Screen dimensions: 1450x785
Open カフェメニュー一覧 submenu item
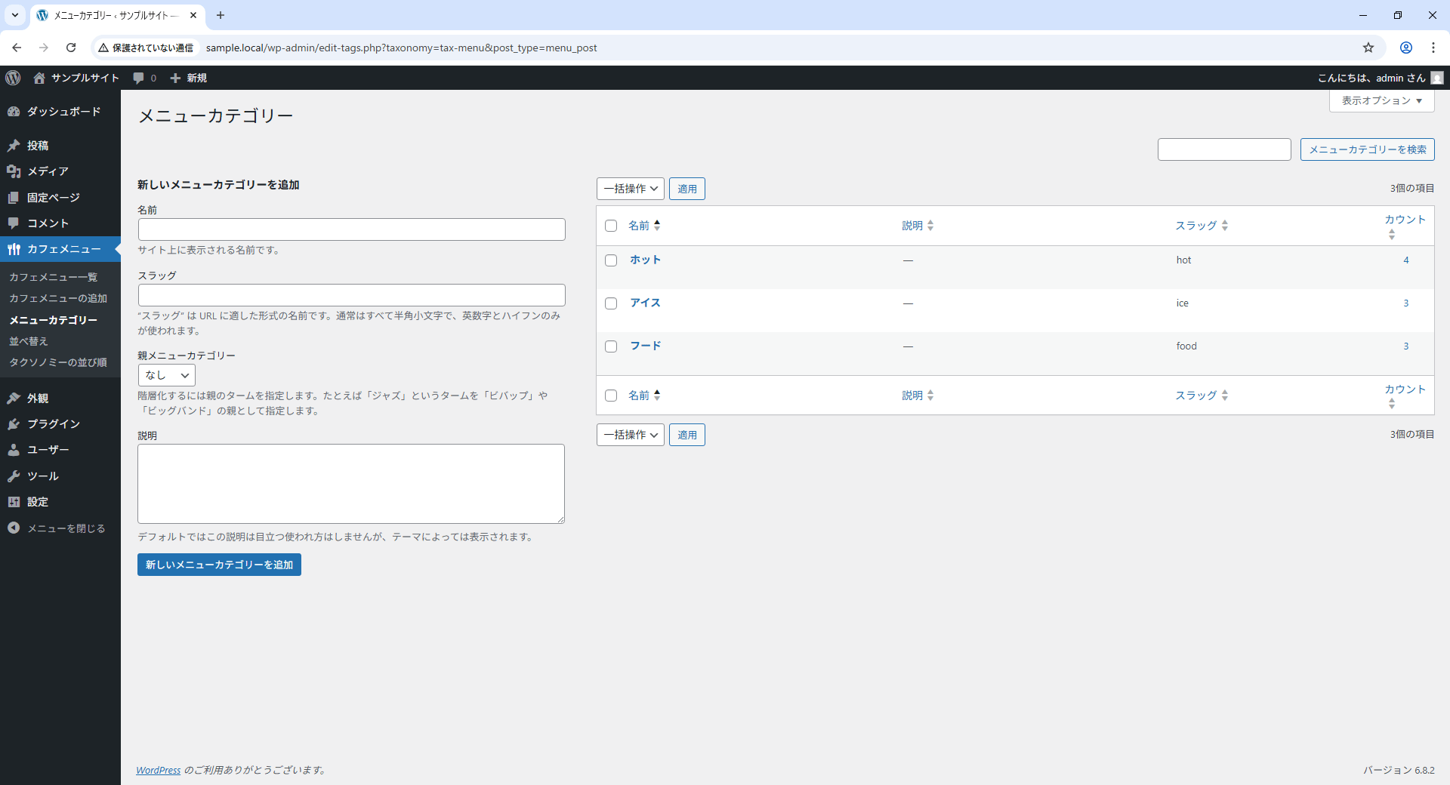[53, 277]
